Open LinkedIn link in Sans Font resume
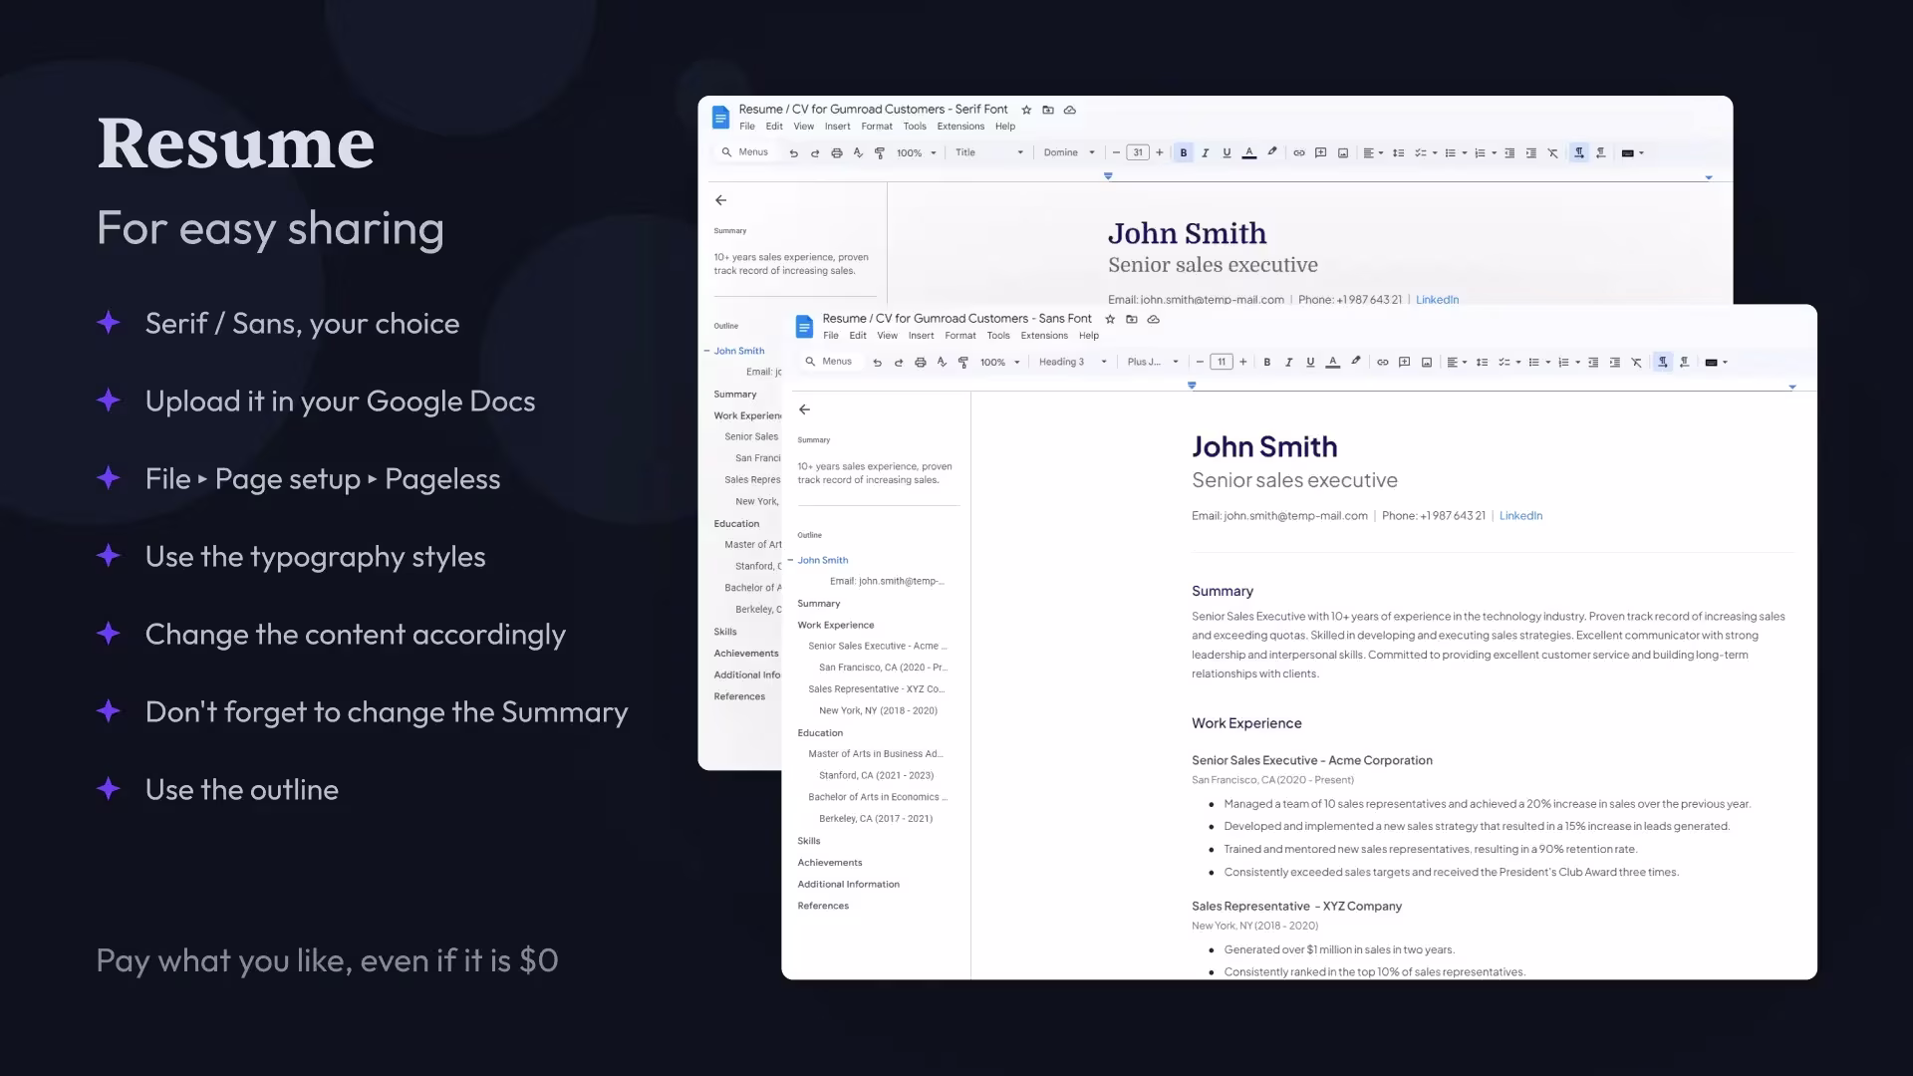Image resolution: width=1913 pixels, height=1076 pixels. (1520, 516)
